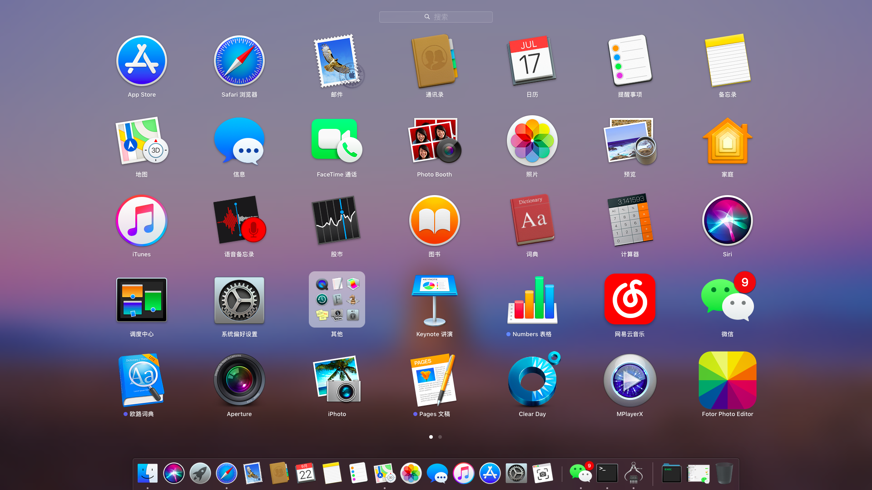Screen dimensions: 872x490
Task: Open Terminal in the Dock
Action: click(x=607, y=473)
